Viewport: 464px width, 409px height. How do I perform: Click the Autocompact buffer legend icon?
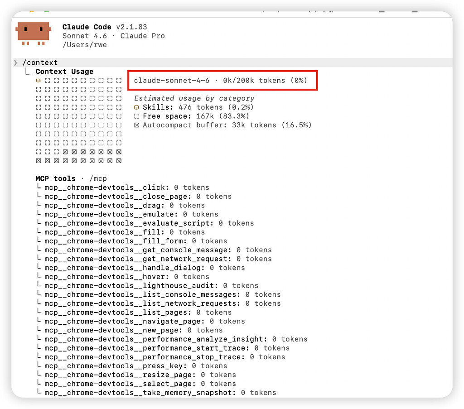click(x=136, y=125)
